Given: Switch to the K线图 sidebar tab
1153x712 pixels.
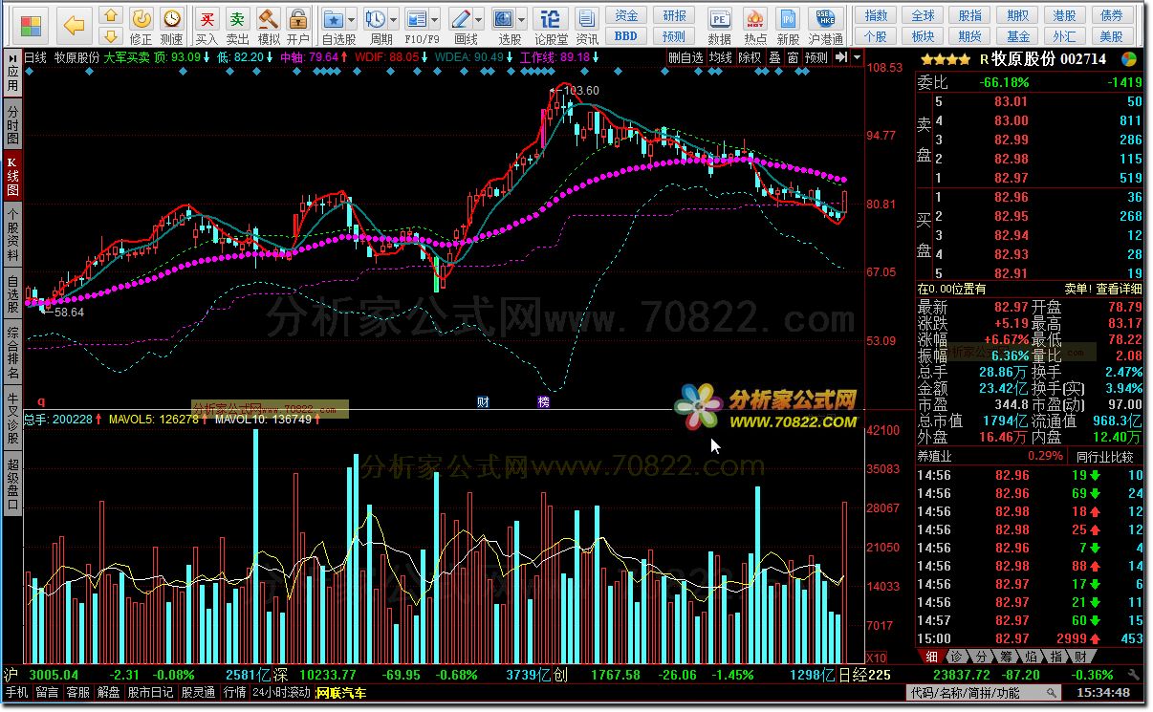Looking at the screenshot, I should [x=12, y=174].
